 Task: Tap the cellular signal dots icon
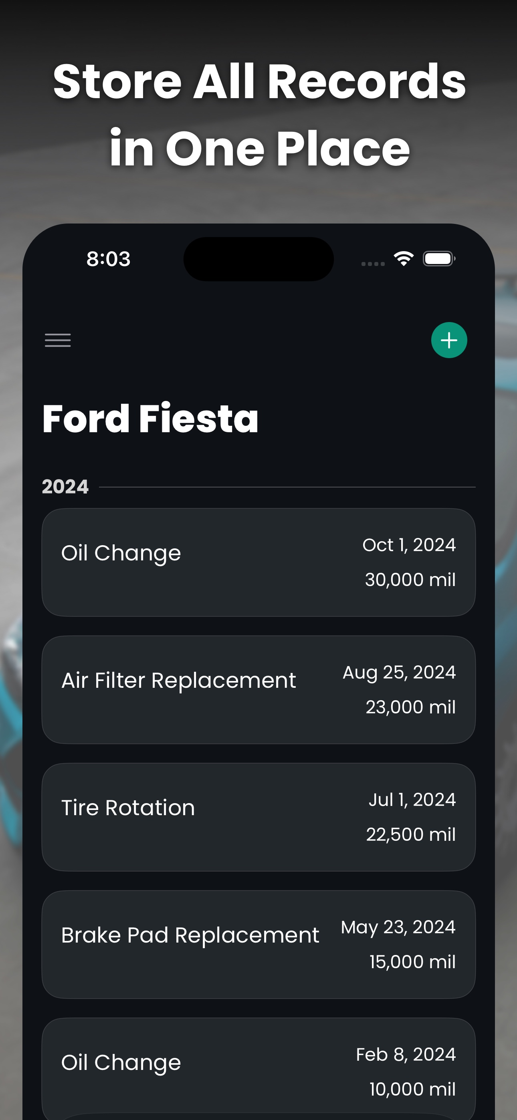373,264
